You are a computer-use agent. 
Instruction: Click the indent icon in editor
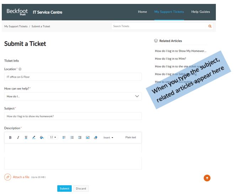80,138
